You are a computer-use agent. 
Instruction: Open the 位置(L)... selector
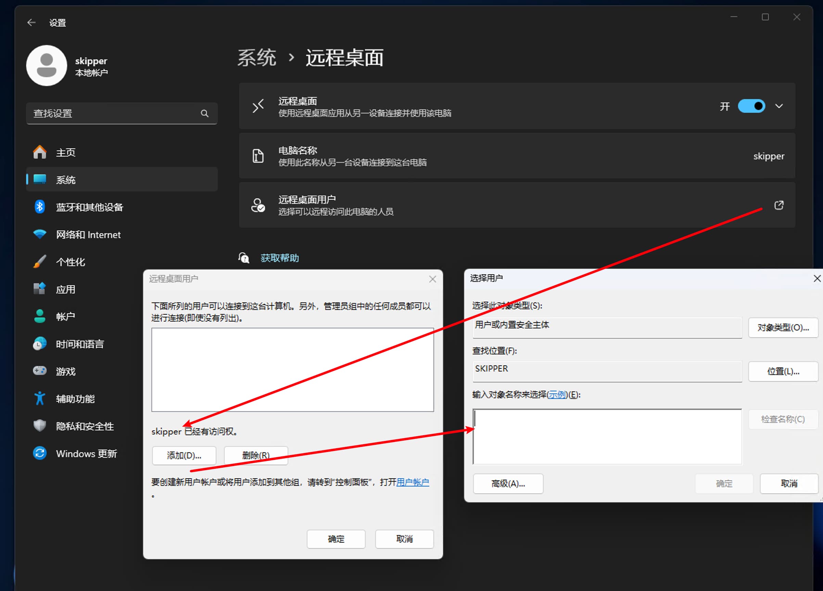point(783,372)
